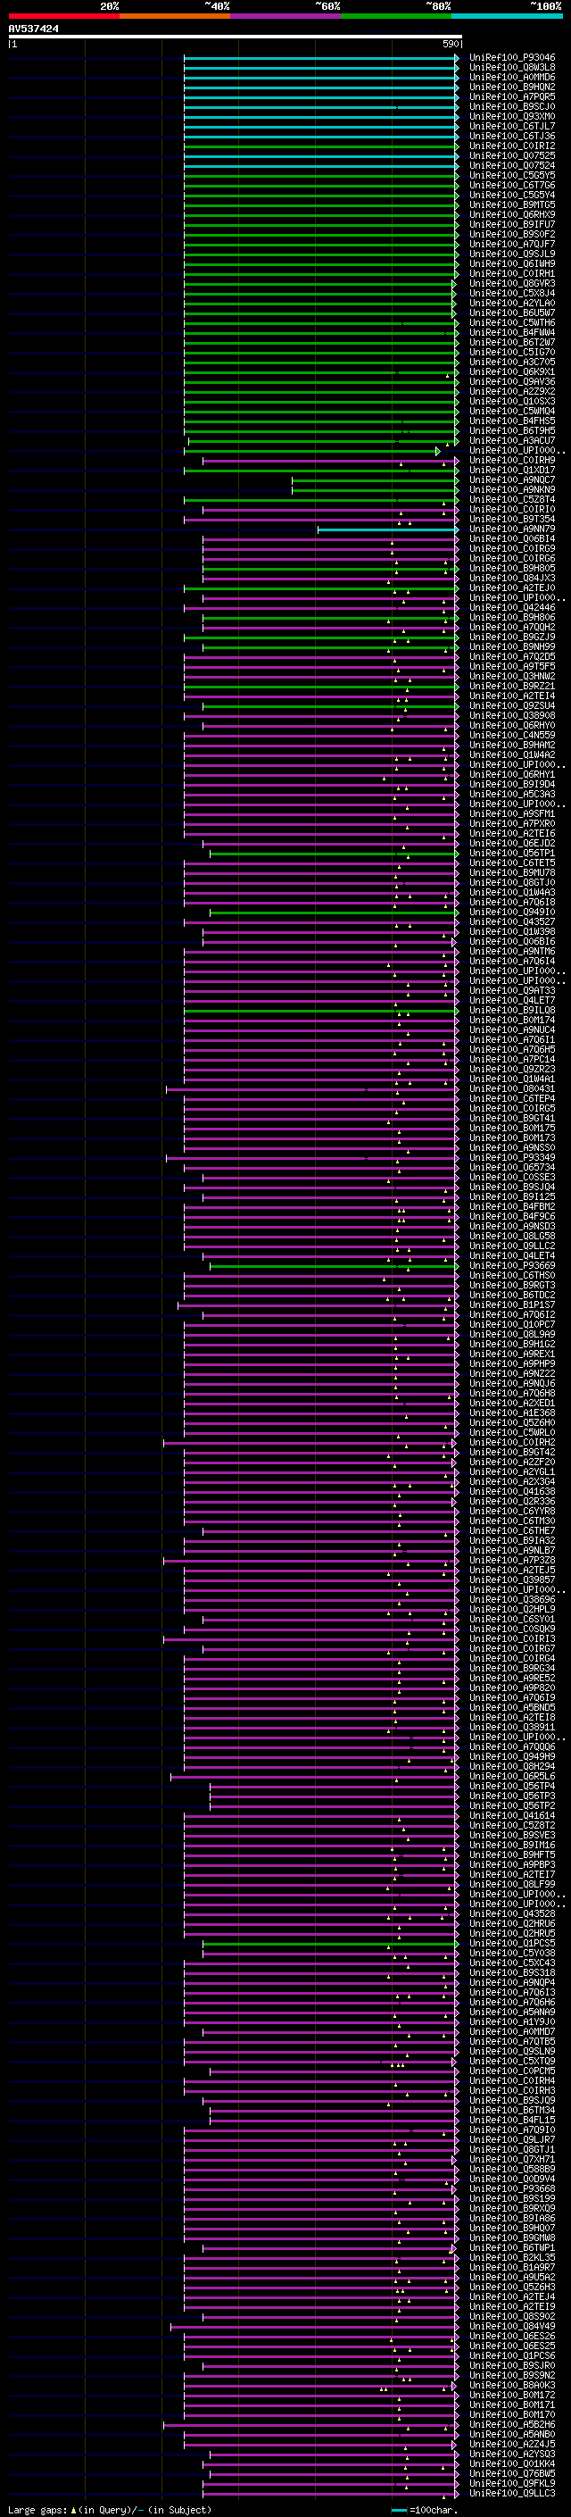Click hit label UniRef100_Q84JX3
Screen dimensions: 571x2517
click(x=512, y=578)
